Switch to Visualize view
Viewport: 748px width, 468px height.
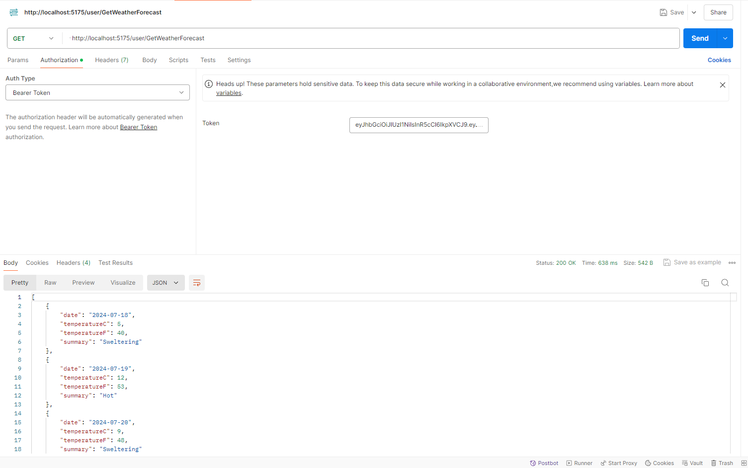click(123, 283)
